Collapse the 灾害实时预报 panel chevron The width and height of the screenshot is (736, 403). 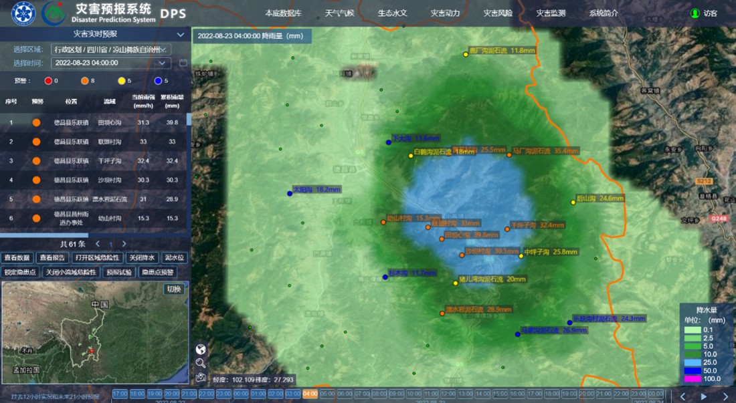pyautogui.click(x=180, y=35)
